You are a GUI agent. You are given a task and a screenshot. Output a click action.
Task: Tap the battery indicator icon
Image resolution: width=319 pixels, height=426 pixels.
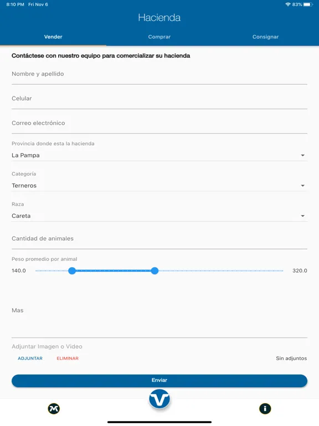[308, 4]
